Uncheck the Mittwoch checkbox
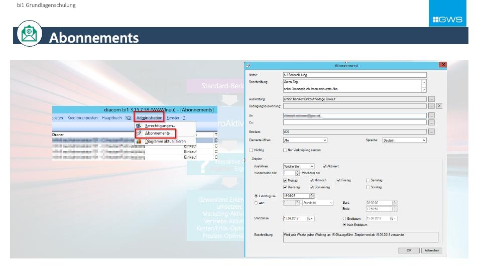The width and height of the screenshot is (482, 271). point(312,180)
